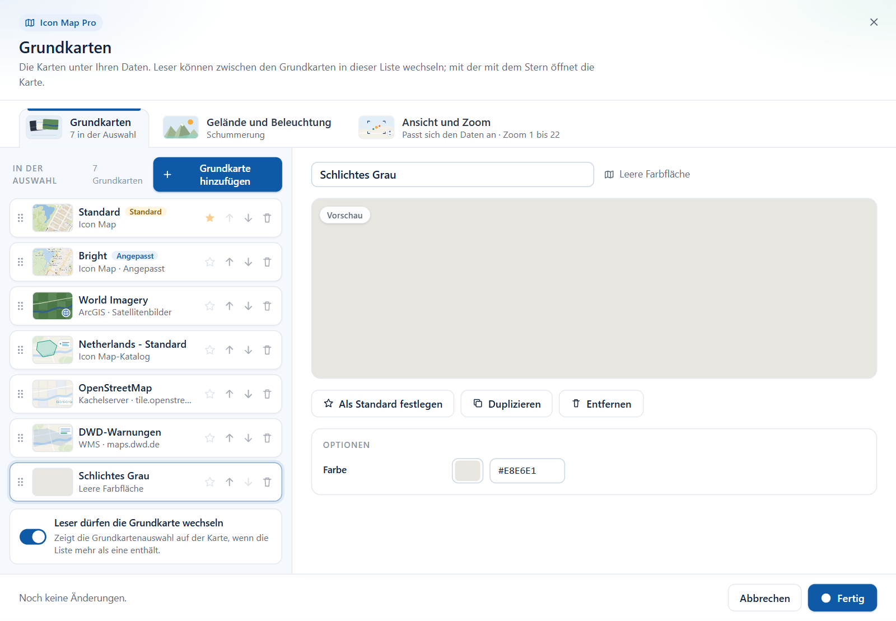The image size is (896, 621).
Task: Switch to Ansicht und Zoom tab
Action: [x=459, y=128]
